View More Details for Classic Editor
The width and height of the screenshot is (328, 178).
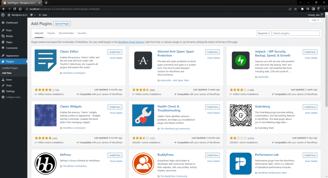(116, 58)
